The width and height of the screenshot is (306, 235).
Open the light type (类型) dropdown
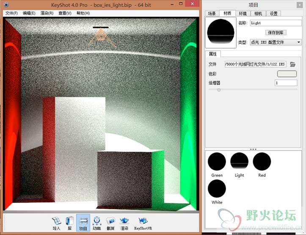pos(276,42)
